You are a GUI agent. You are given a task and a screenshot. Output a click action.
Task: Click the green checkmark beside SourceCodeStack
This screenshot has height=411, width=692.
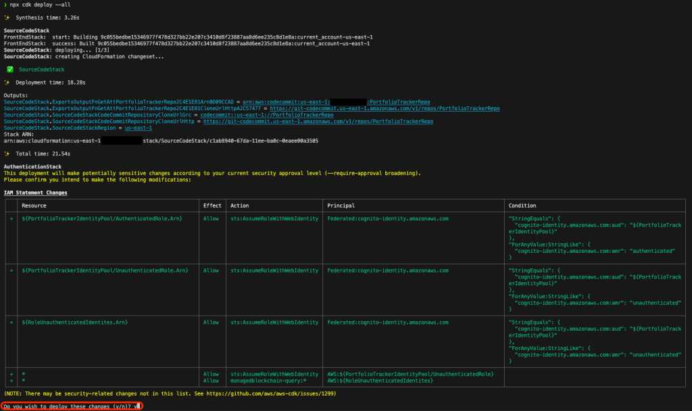9,70
